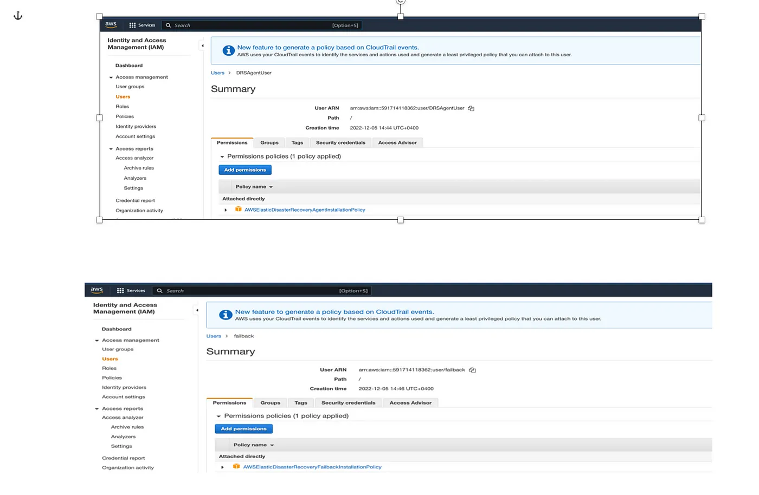This screenshot has width=759, height=495.
Task: Click the AWS logo in the DRSAgentUser screenshot
Action: (x=111, y=24)
